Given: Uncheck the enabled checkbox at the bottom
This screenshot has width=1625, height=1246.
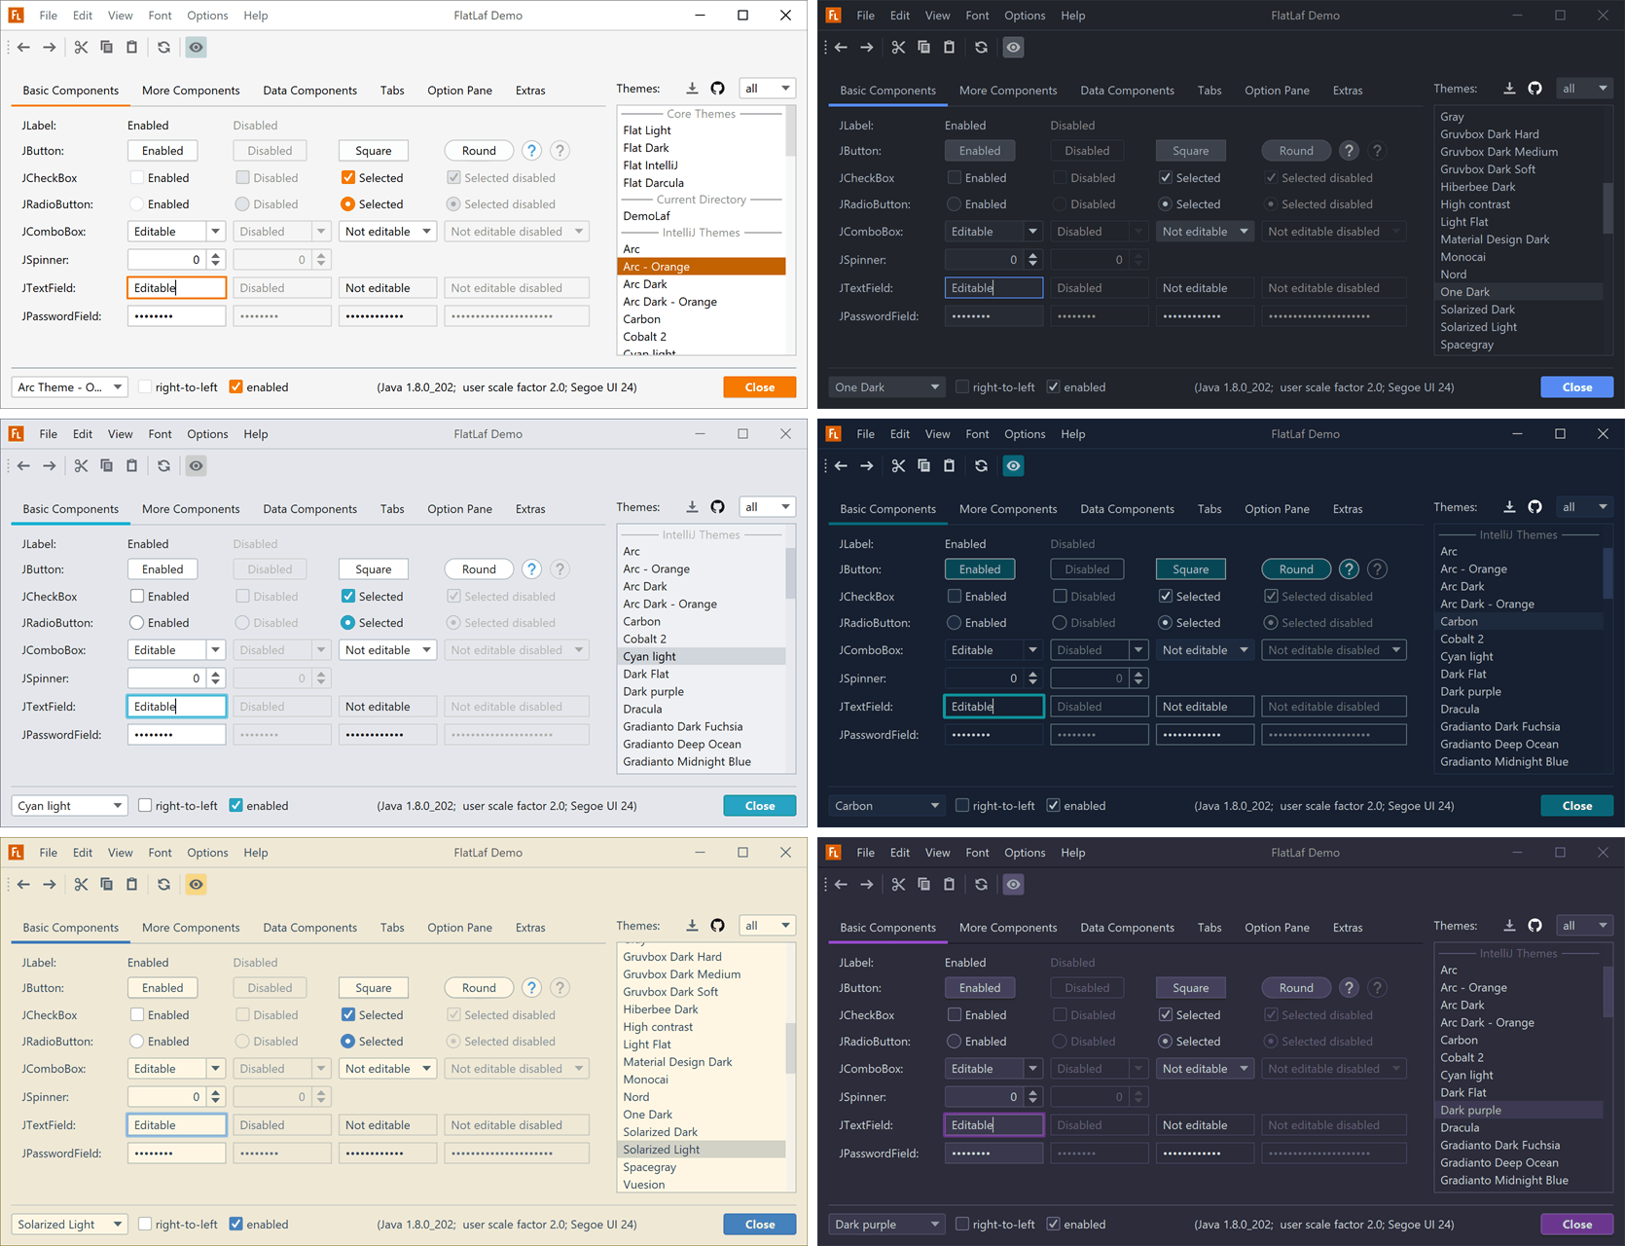Looking at the screenshot, I should pyautogui.click(x=236, y=386).
